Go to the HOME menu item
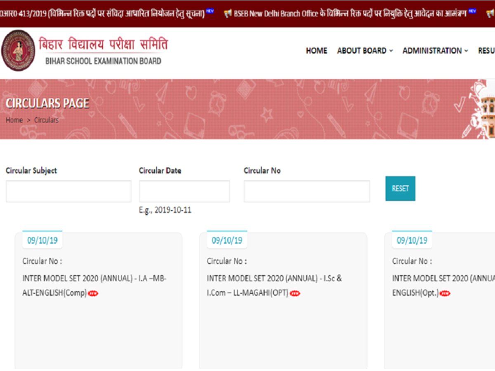495x371 pixels. (316, 51)
